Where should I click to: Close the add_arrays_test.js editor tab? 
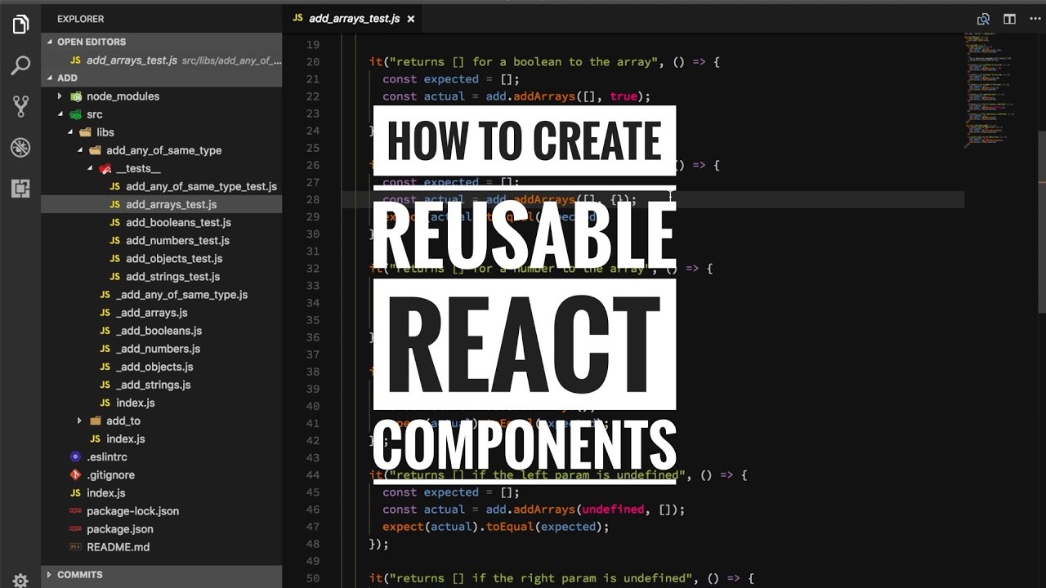click(410, 18)
